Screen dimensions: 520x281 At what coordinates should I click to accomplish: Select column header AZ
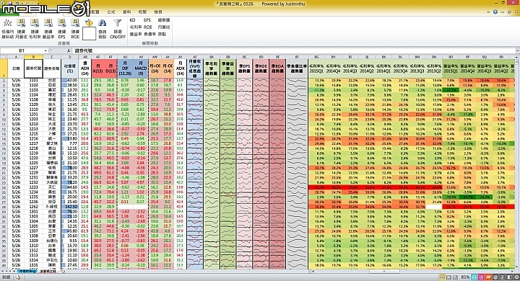click(195, 57)
